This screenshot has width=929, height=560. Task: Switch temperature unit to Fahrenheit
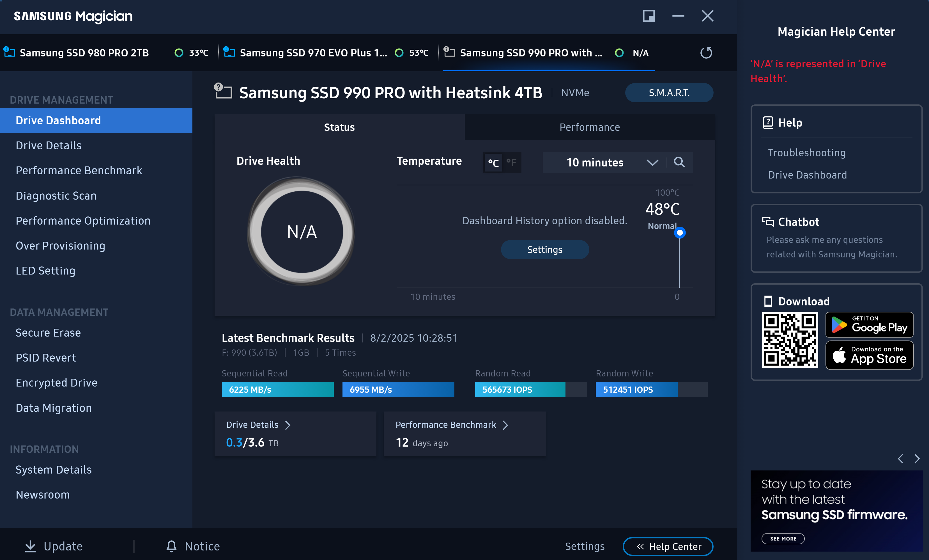point(512,163)
